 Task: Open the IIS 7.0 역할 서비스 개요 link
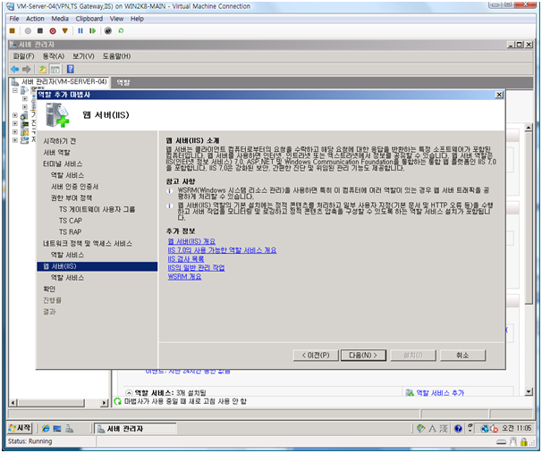pos(222,250)
